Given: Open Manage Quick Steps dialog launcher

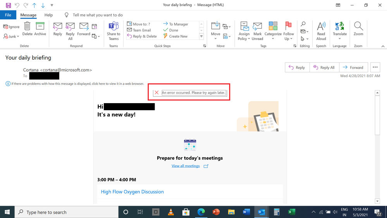Looking at the screenshot, I should [205, 46].
